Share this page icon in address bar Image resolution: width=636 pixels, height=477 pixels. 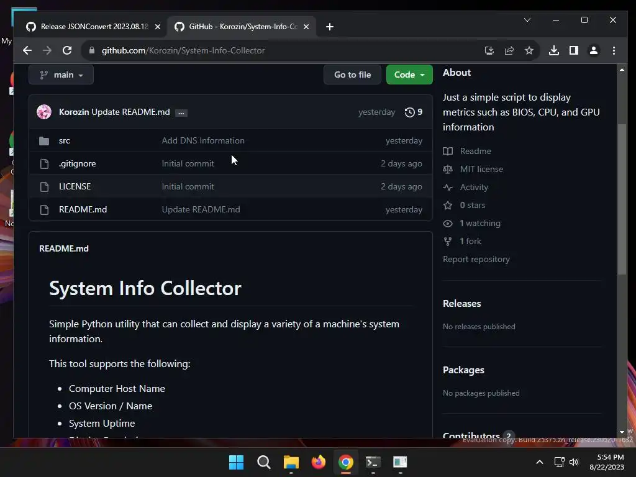point(509,50)
